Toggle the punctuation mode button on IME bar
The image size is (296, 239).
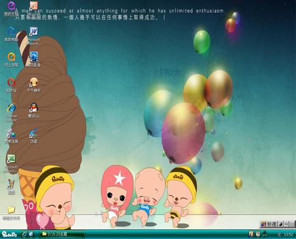(286, 224)
